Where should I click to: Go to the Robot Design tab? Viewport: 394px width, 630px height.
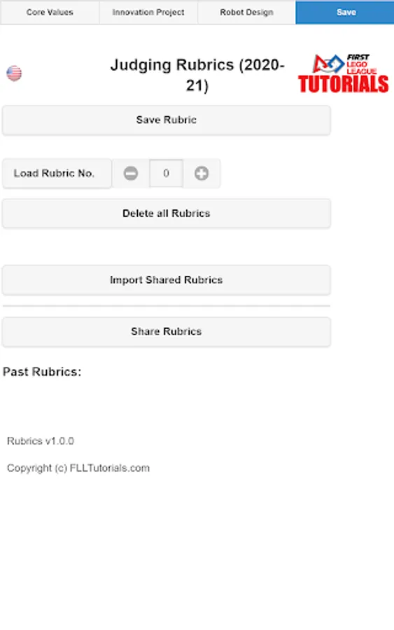point(246,12)
